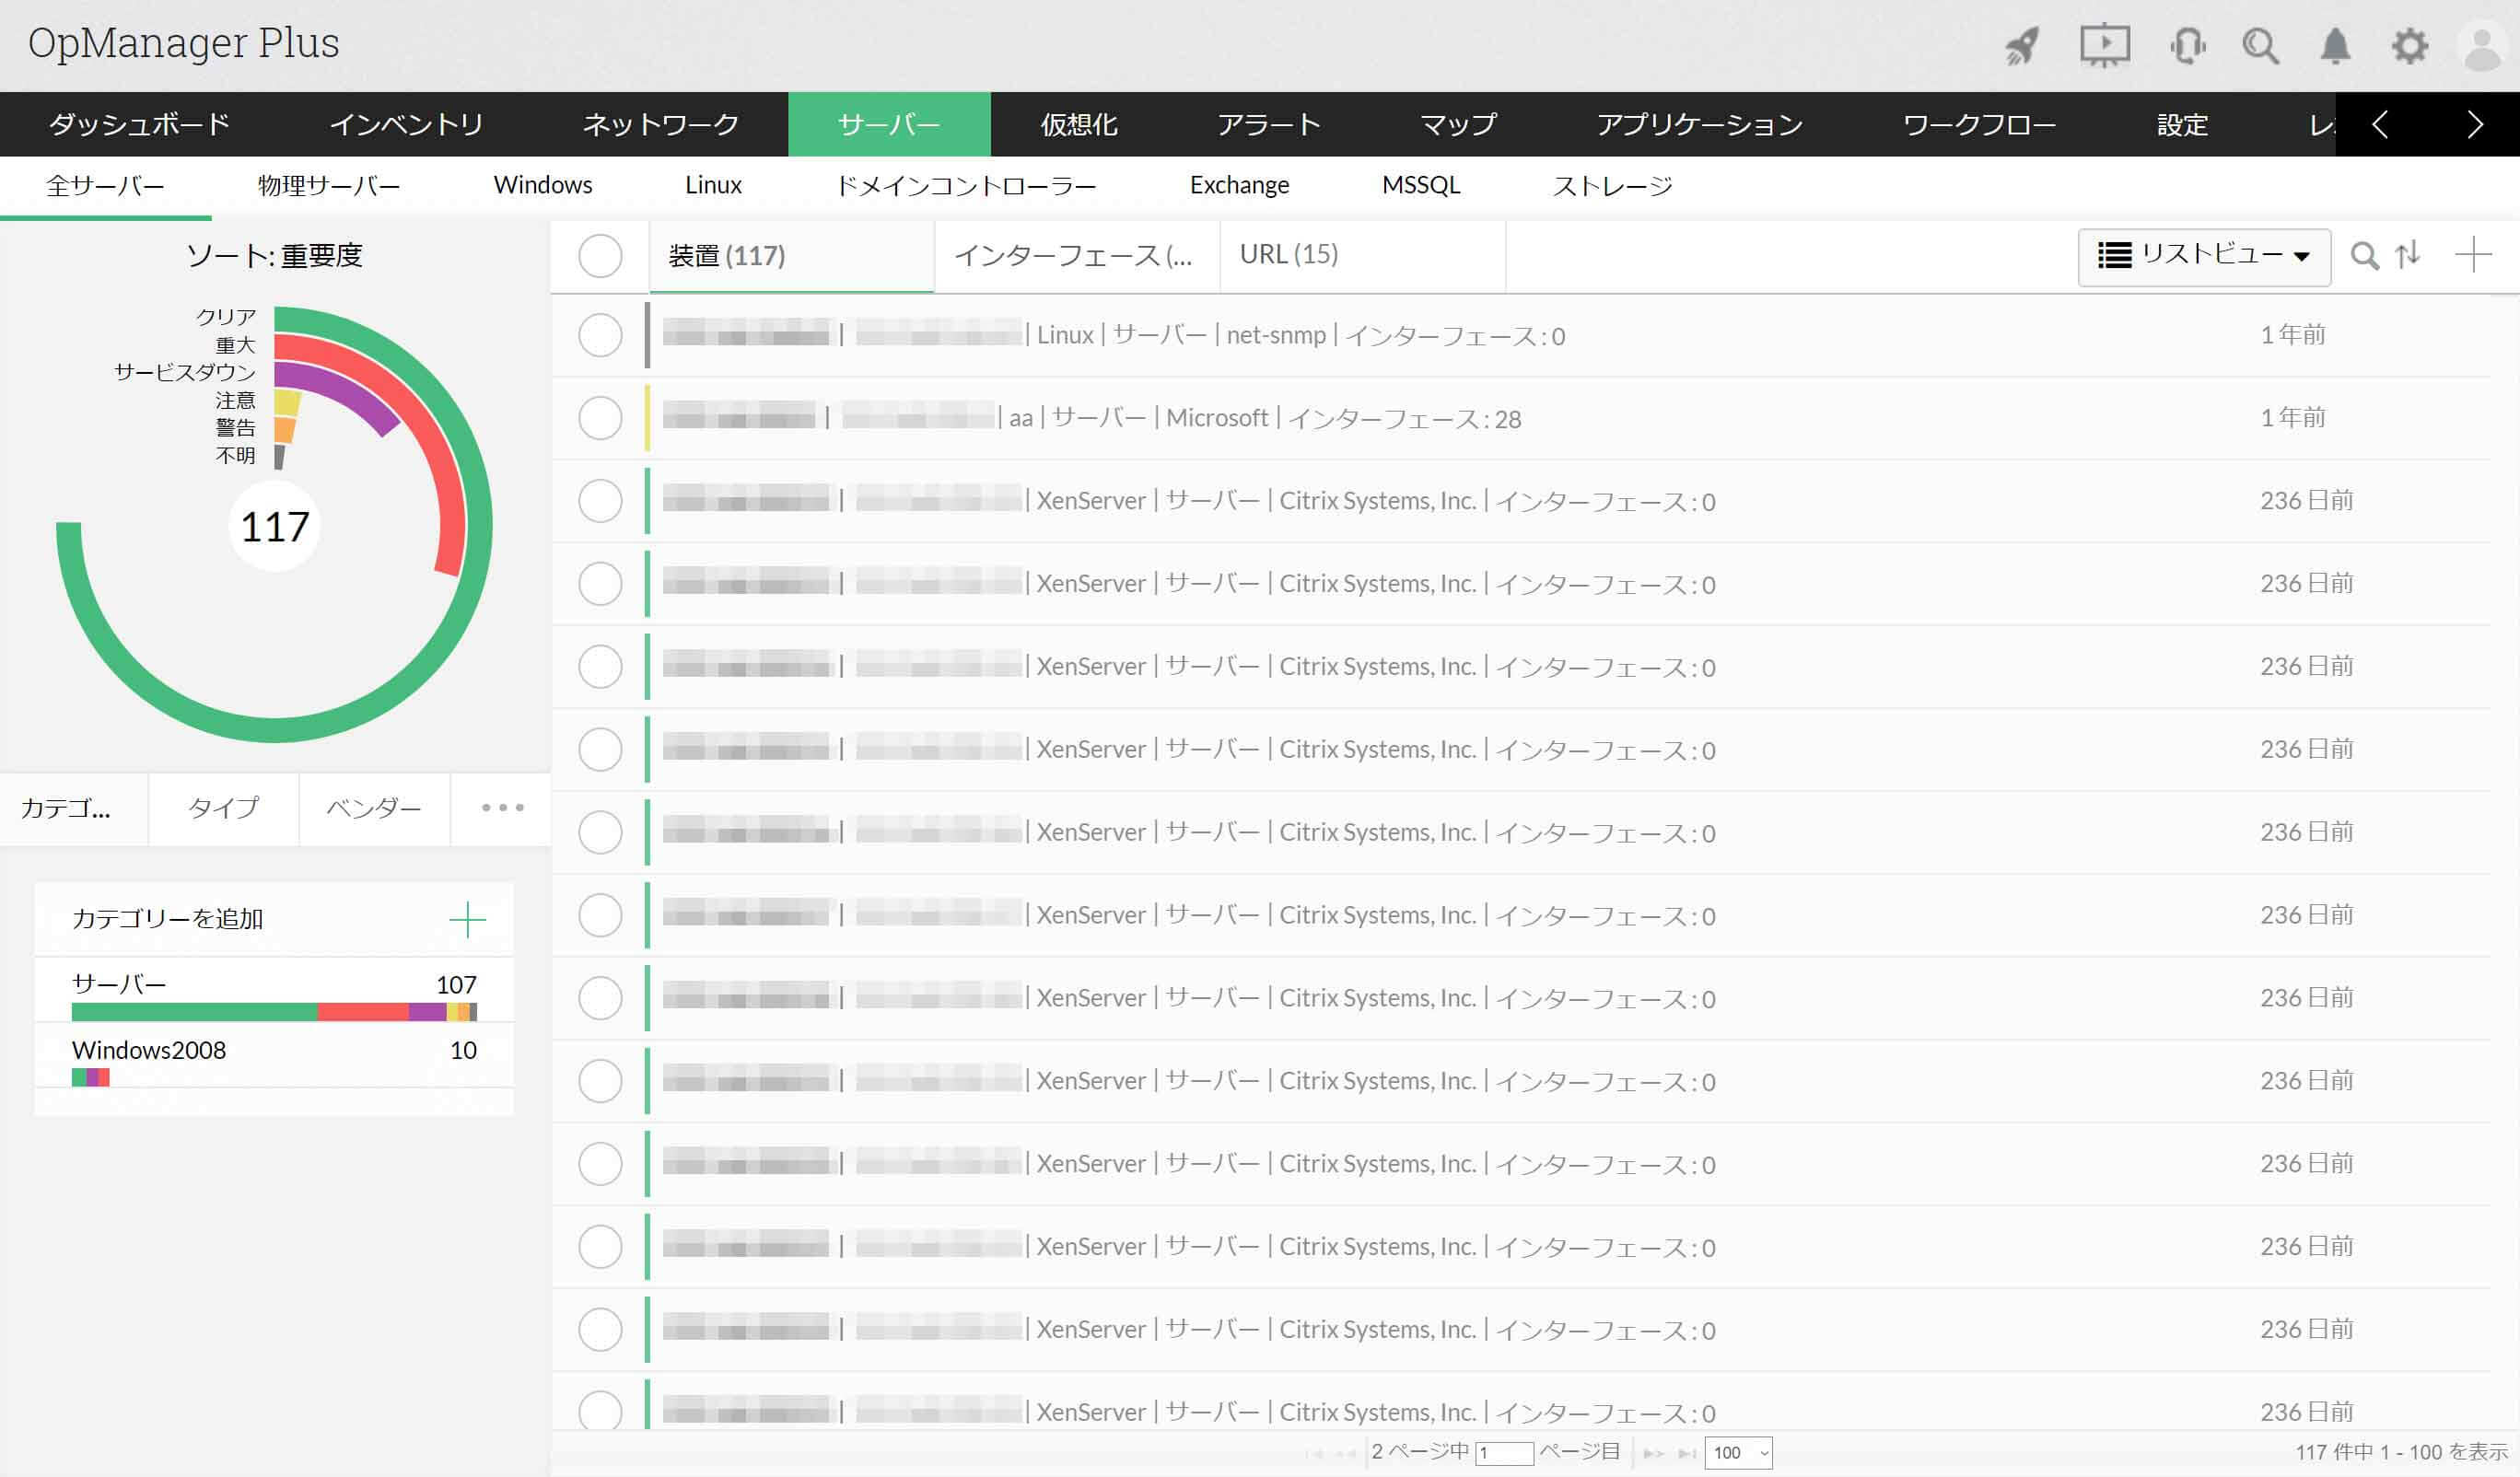Open the アラート menu item

[x=1268, y=125]
